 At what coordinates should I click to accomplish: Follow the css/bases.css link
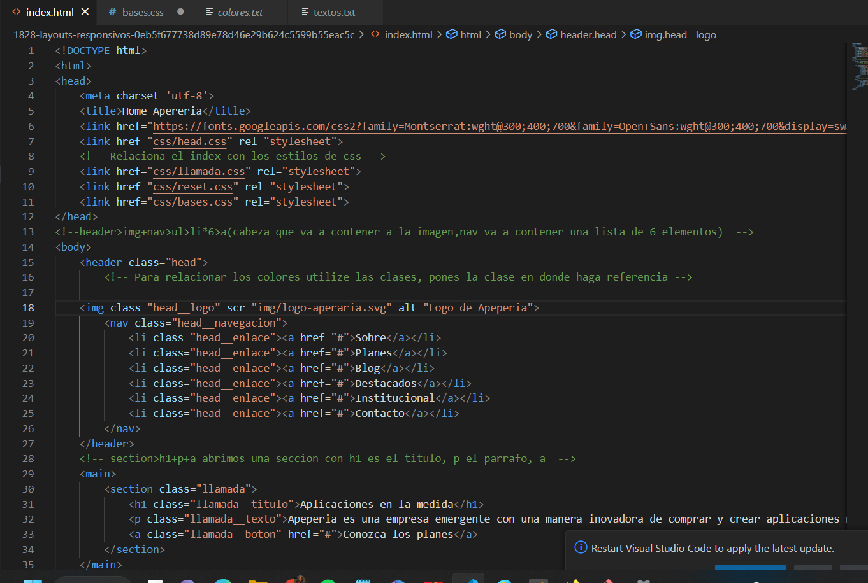(193, 202)
